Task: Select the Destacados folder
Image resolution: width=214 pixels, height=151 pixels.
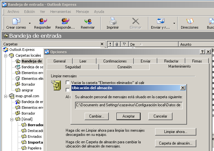Action: (35, 131)
